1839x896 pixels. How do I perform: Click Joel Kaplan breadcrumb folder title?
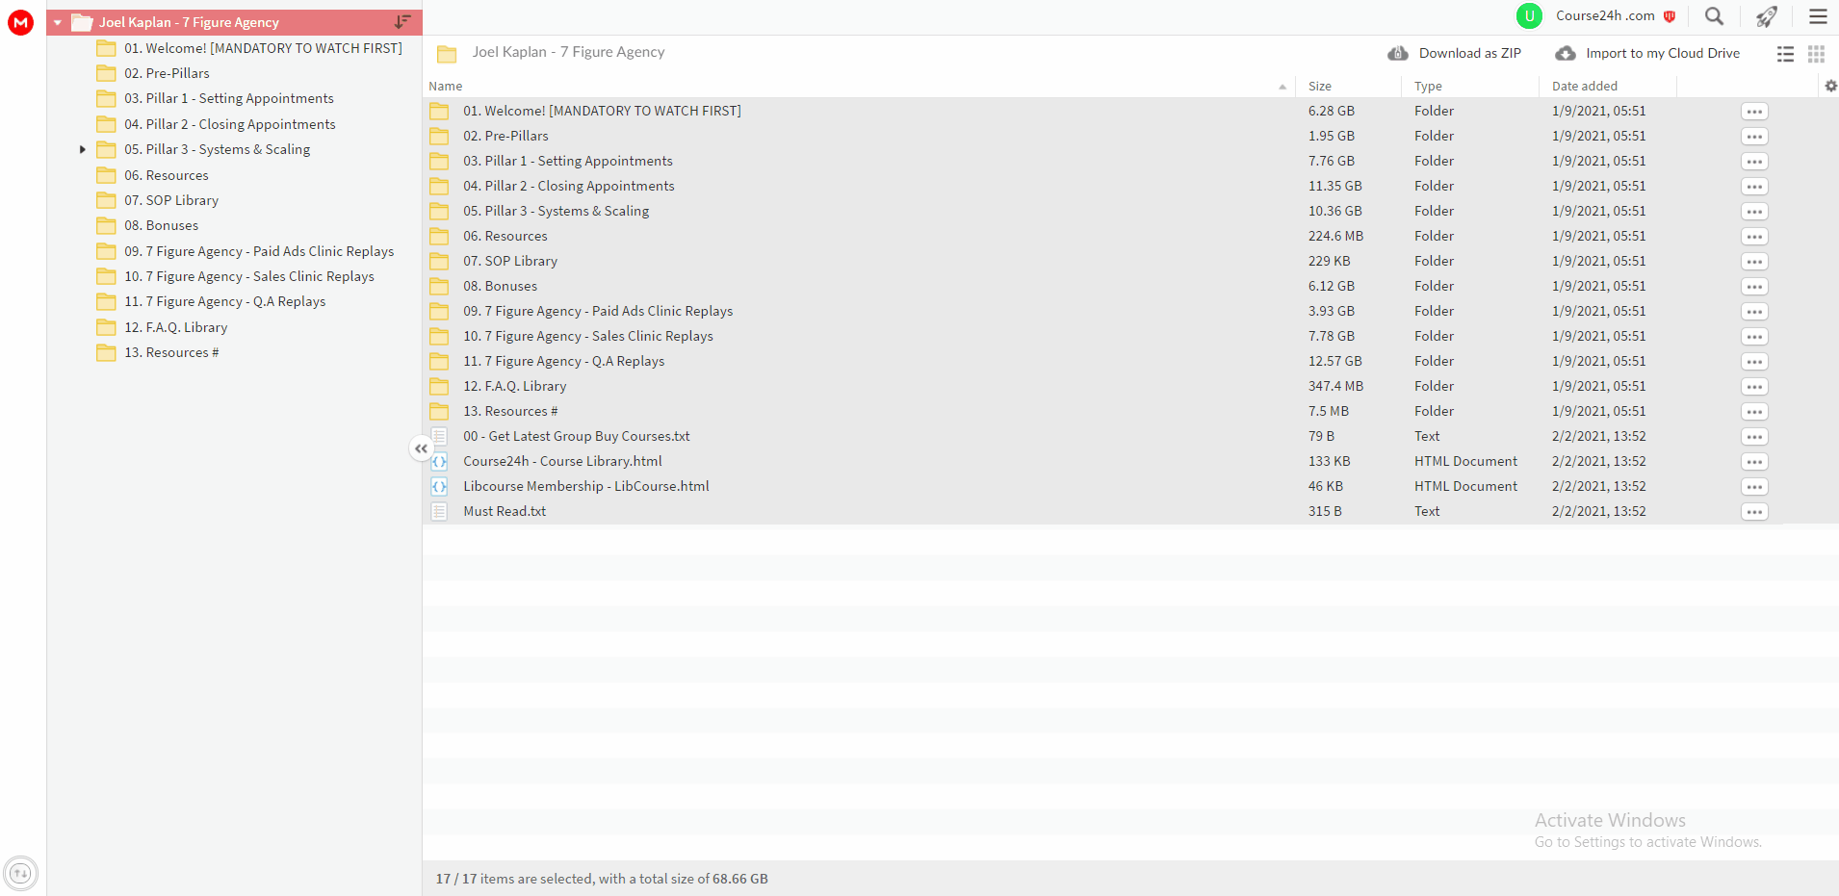(x=568, y=52)
